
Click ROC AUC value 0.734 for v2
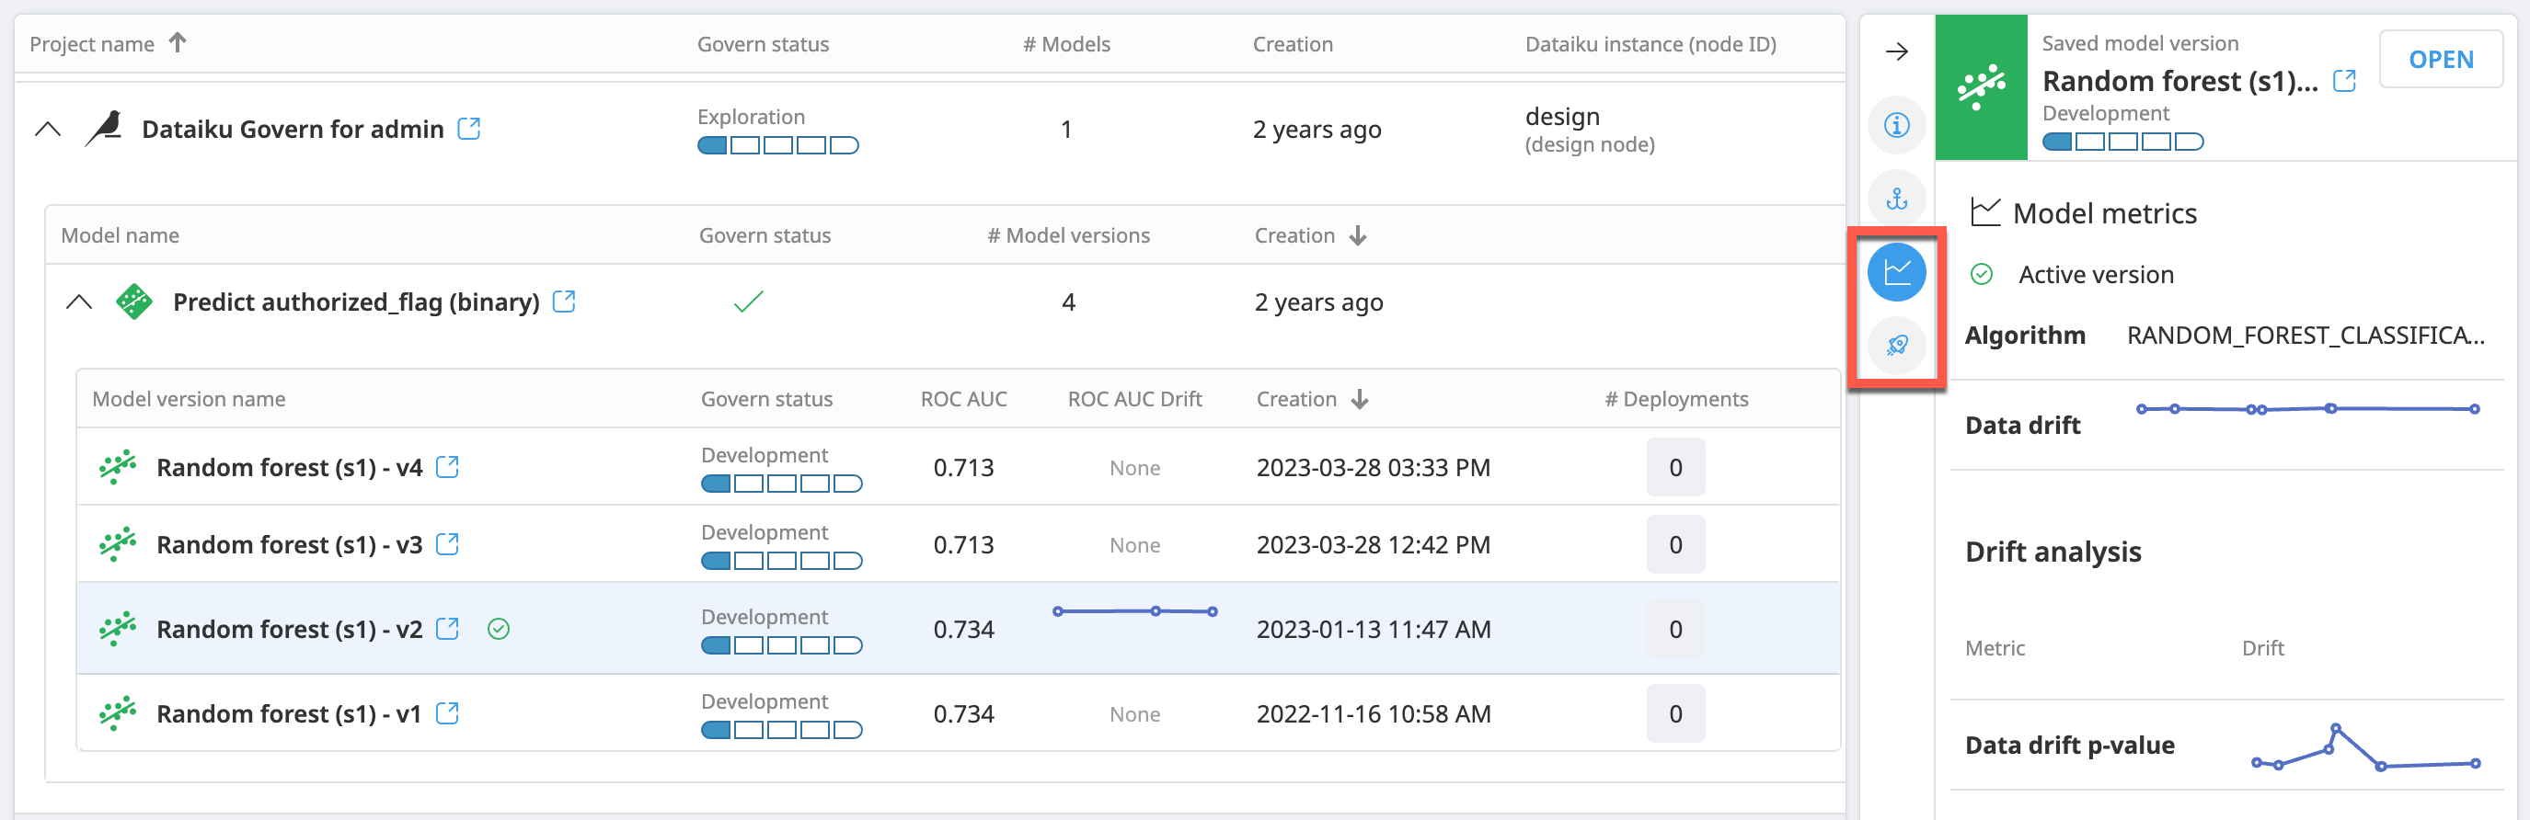[x=963, y=629]
